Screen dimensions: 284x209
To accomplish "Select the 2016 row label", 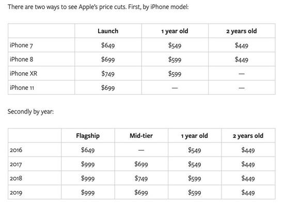I will 16,150.
